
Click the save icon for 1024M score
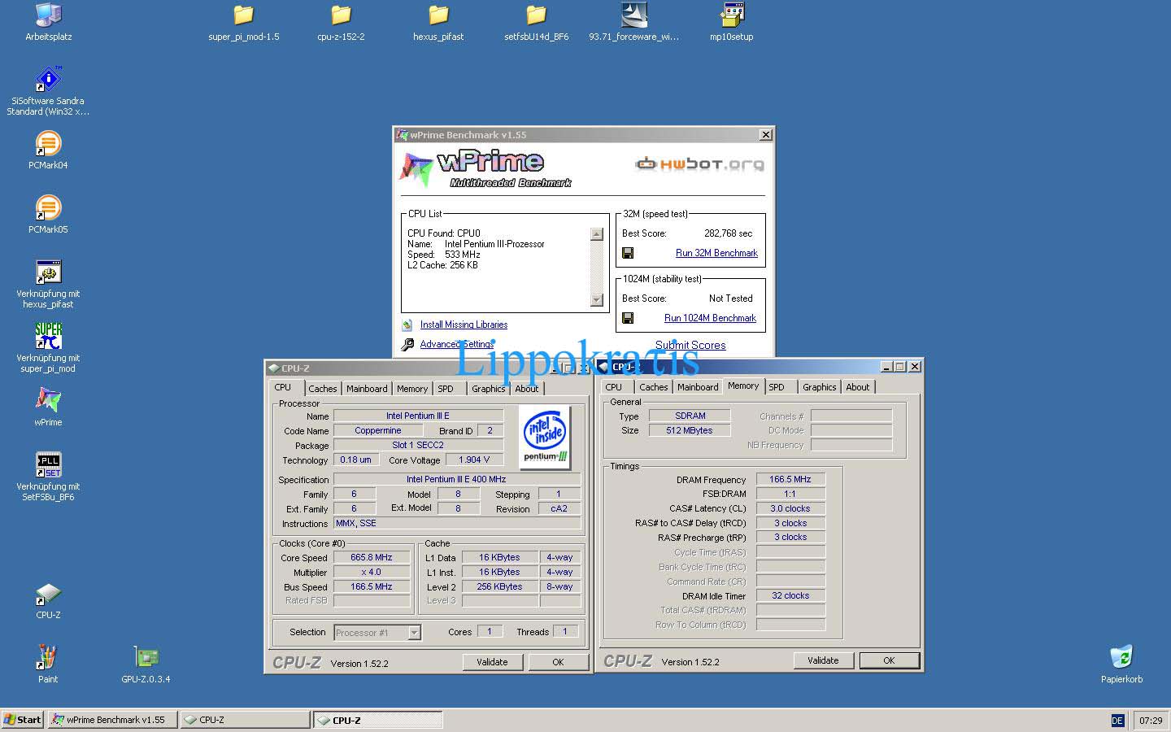pos(628,318)
